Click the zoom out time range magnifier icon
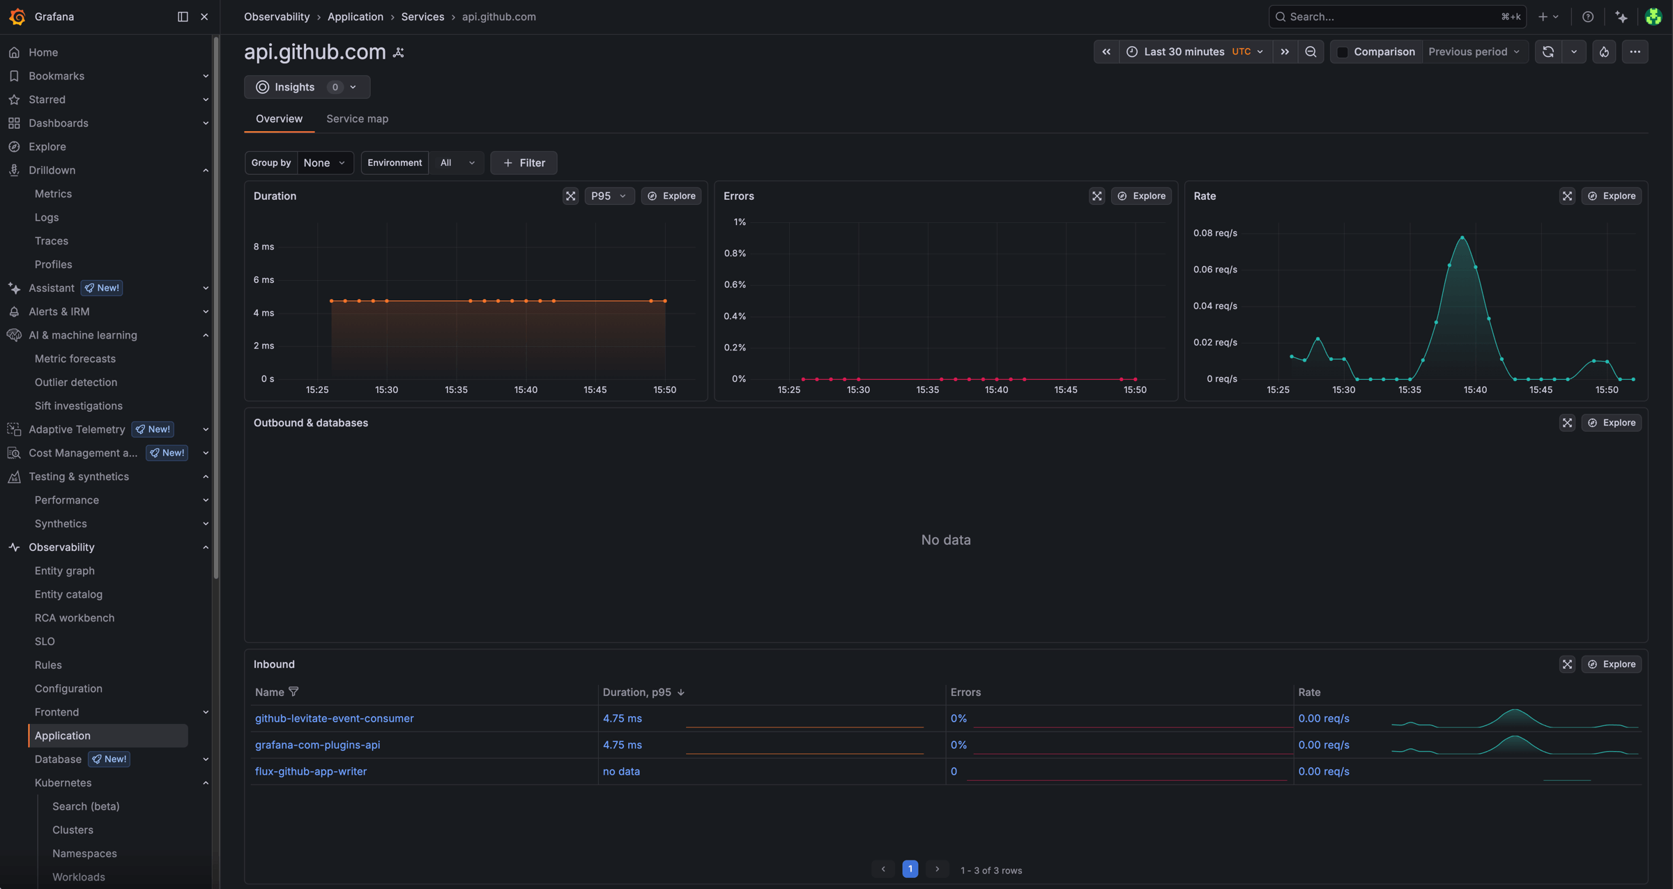Image resolution: width=1673 pixels, height=889 pixels. 1311,51
